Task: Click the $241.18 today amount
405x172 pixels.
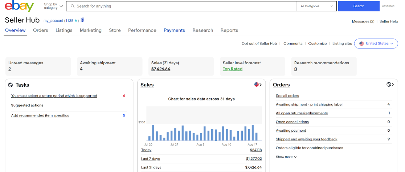Action: (x=256, y=150)
